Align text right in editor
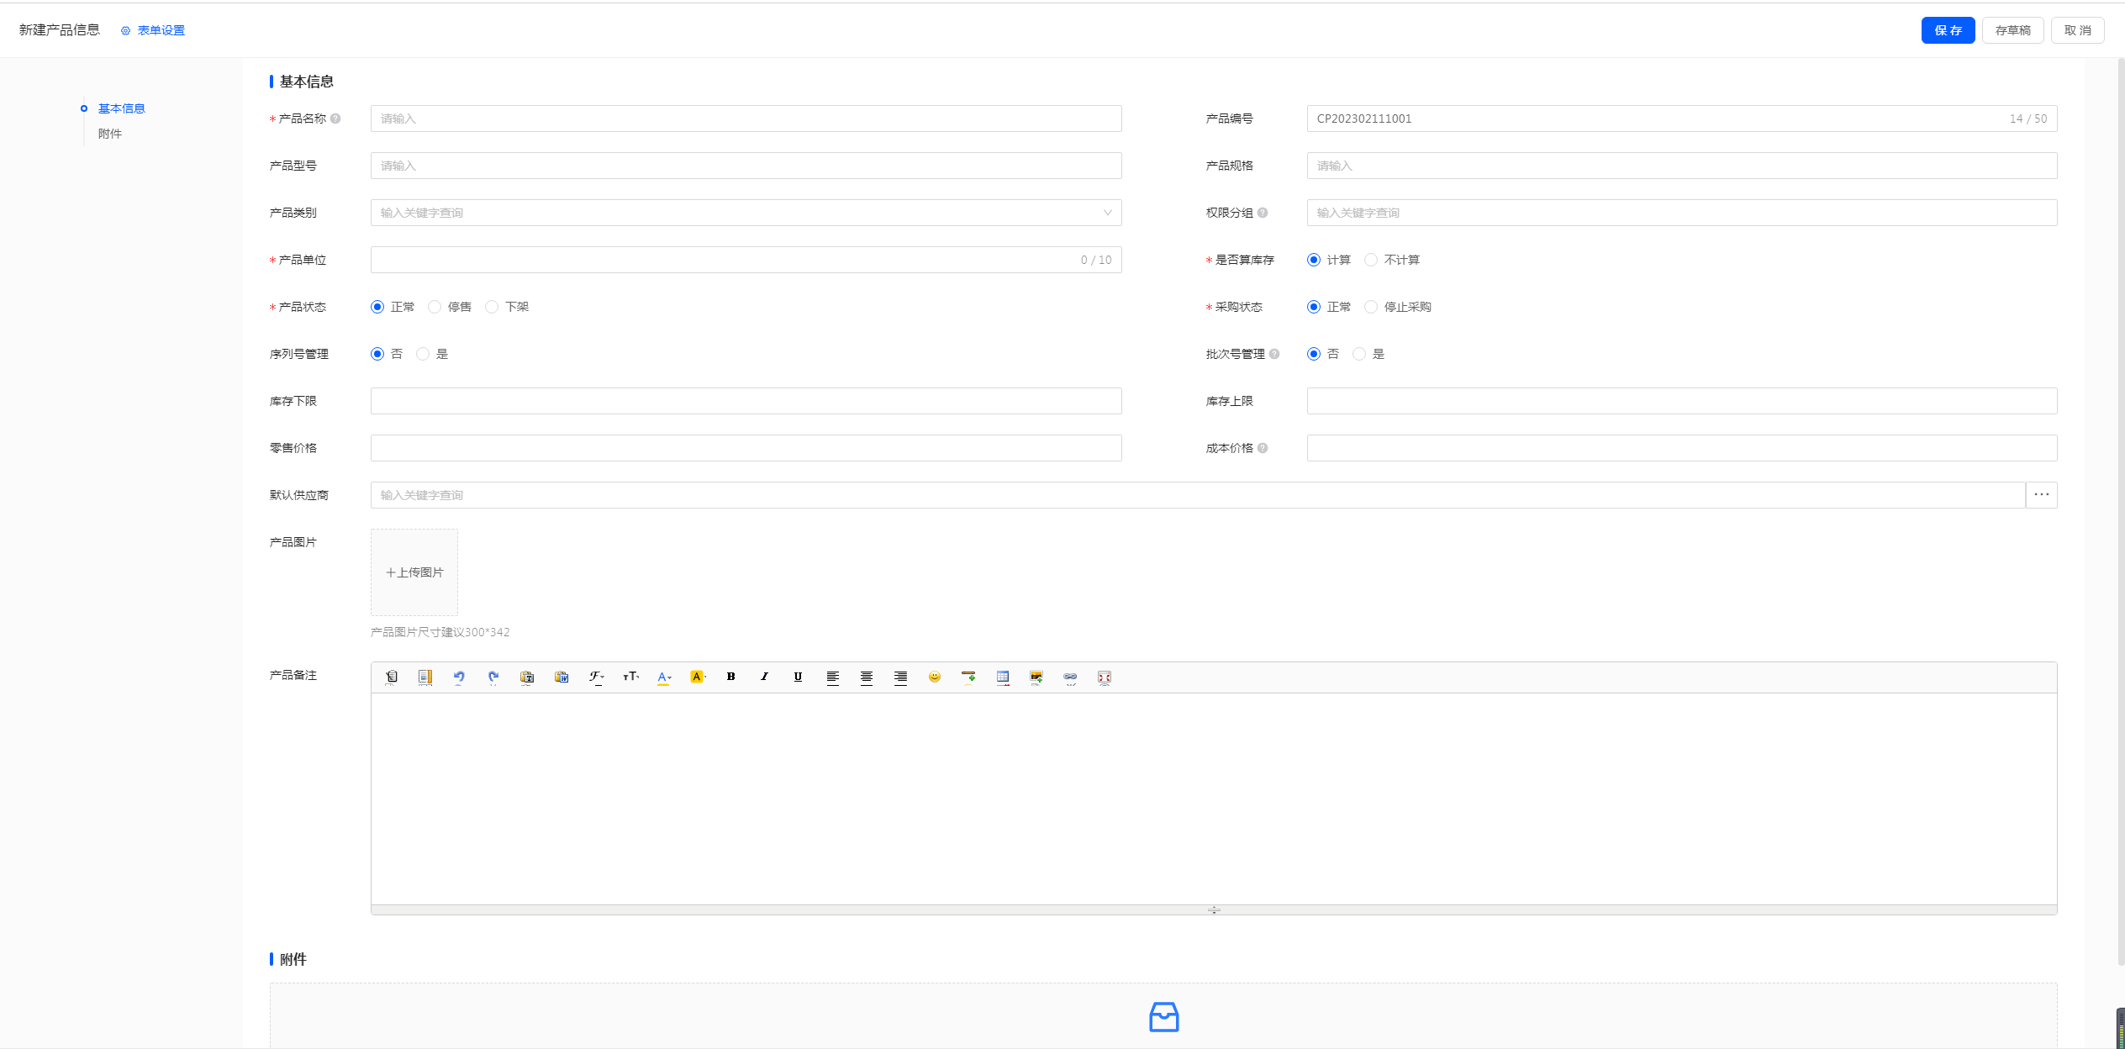Viewport: 2125px width, 1049px height. [x=900, y=677]
